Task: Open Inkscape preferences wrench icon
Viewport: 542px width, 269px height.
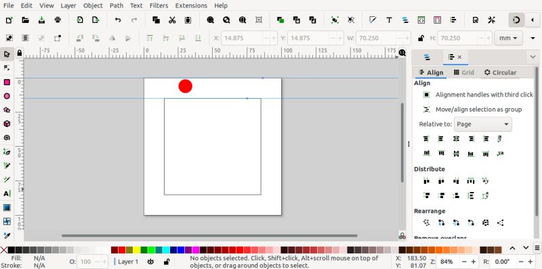Action: click(x=492, y=20)
